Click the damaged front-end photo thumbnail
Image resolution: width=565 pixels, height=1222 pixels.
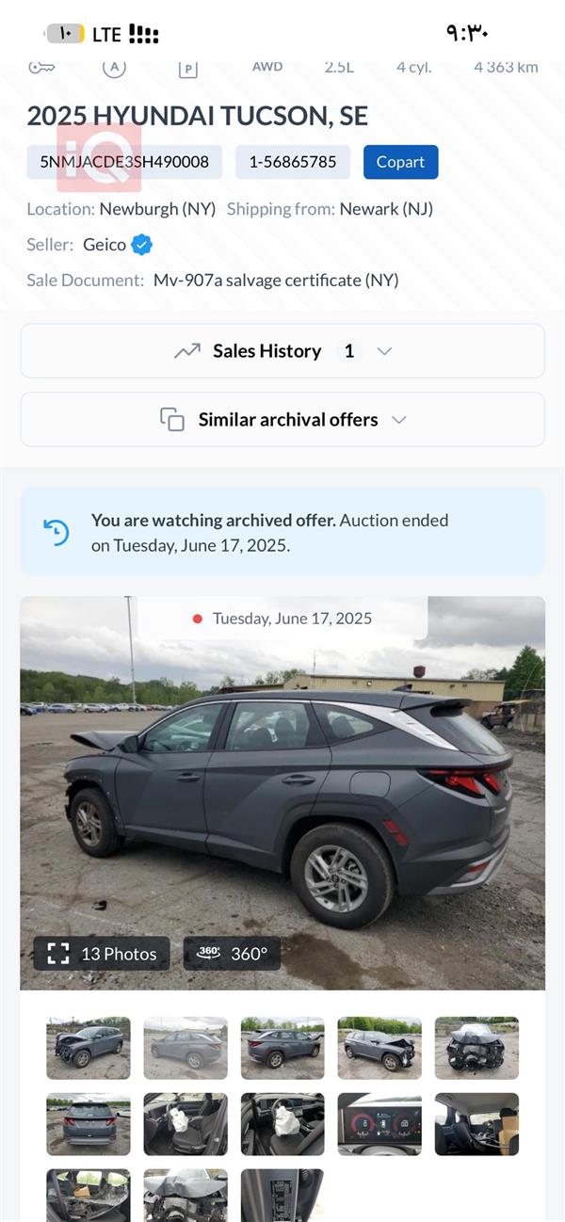click(476, 1047)
